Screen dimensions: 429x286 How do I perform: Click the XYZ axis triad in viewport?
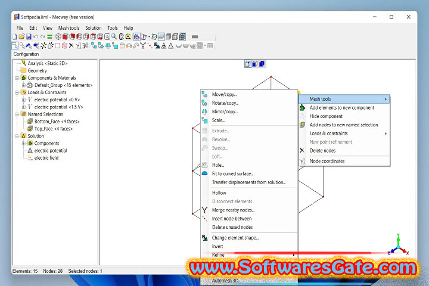point(399,244)
